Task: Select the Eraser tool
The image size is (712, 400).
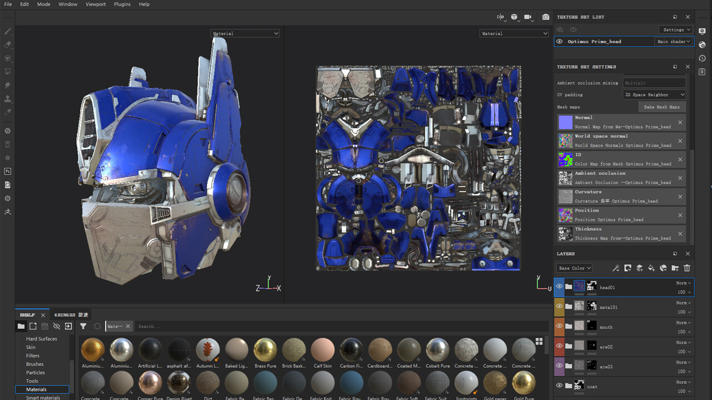Action: coord(8,44)
